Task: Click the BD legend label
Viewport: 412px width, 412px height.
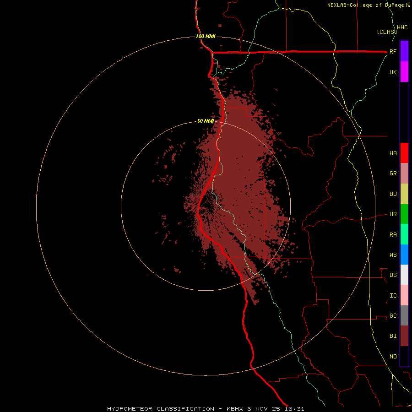Action: point(393,194)
